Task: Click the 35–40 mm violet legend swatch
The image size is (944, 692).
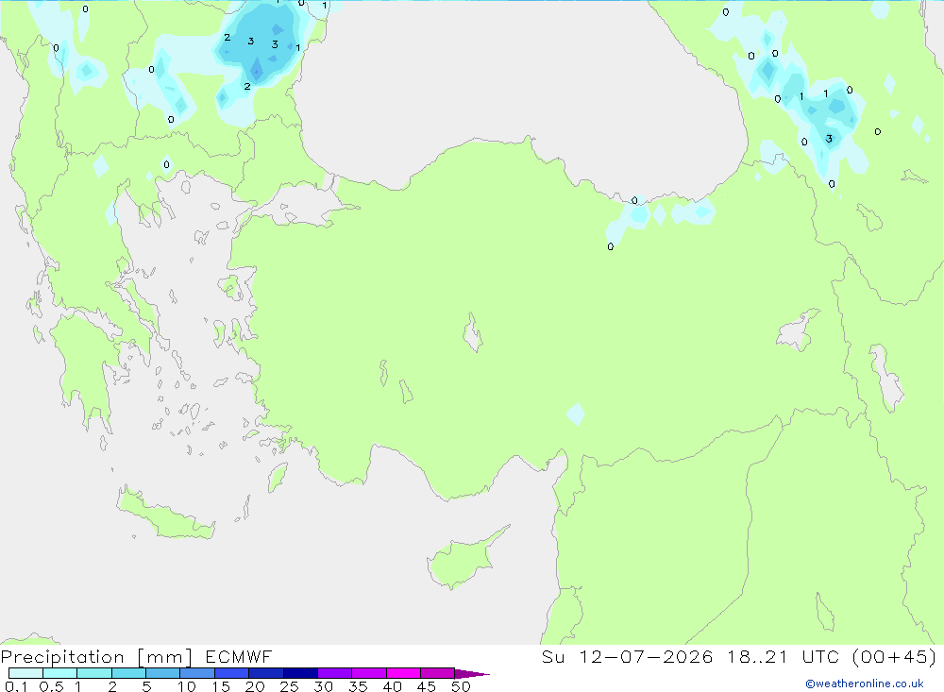Action: pyautogui.click(x=368, y=673)
